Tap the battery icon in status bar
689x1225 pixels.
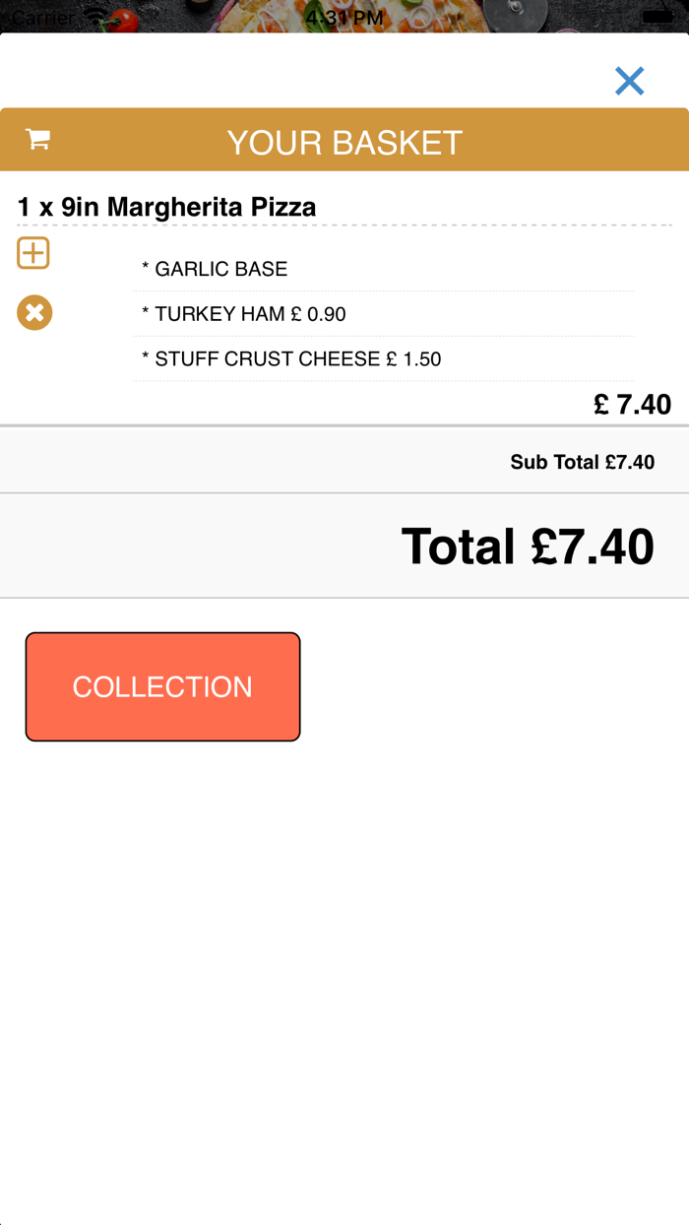click(x=657, y=17)
